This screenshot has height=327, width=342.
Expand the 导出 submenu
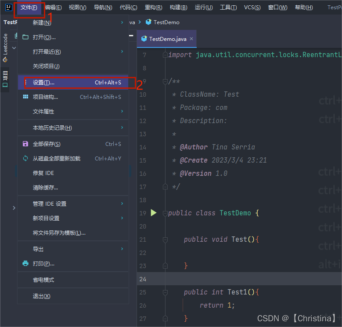coord(122,249)
